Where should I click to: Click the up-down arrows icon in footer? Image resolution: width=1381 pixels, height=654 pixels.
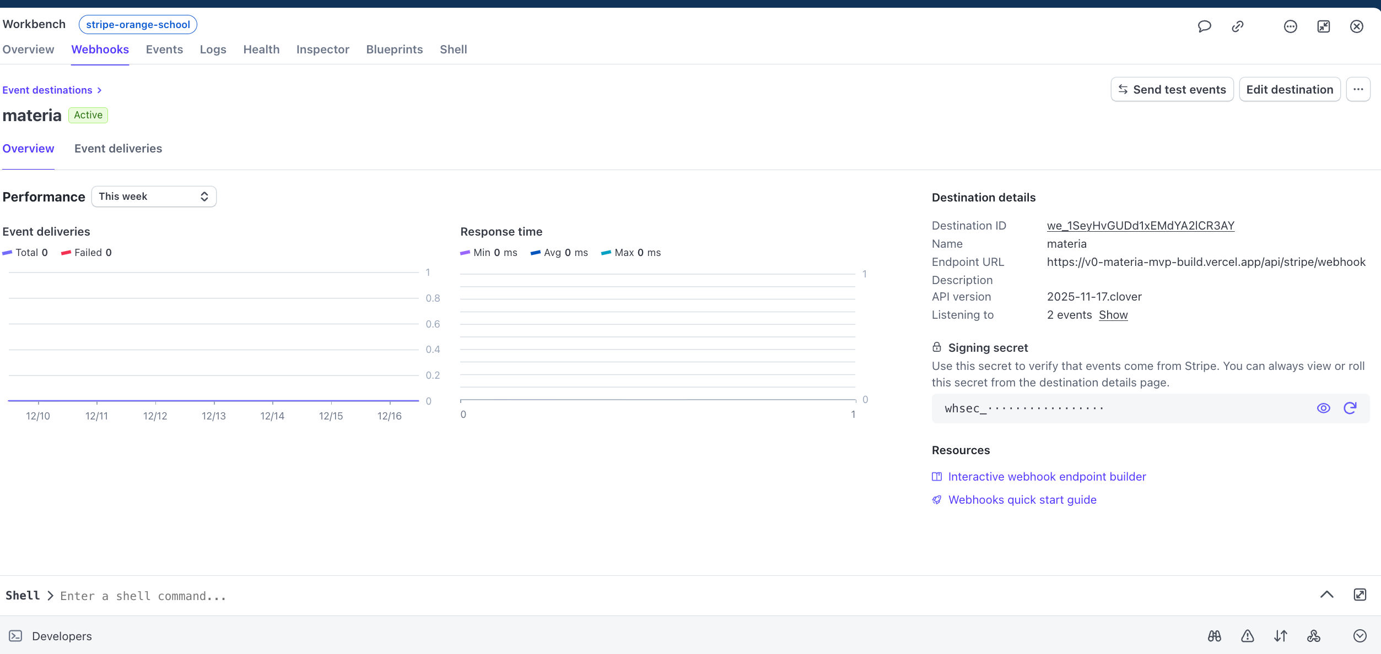tap(1281, 636)
